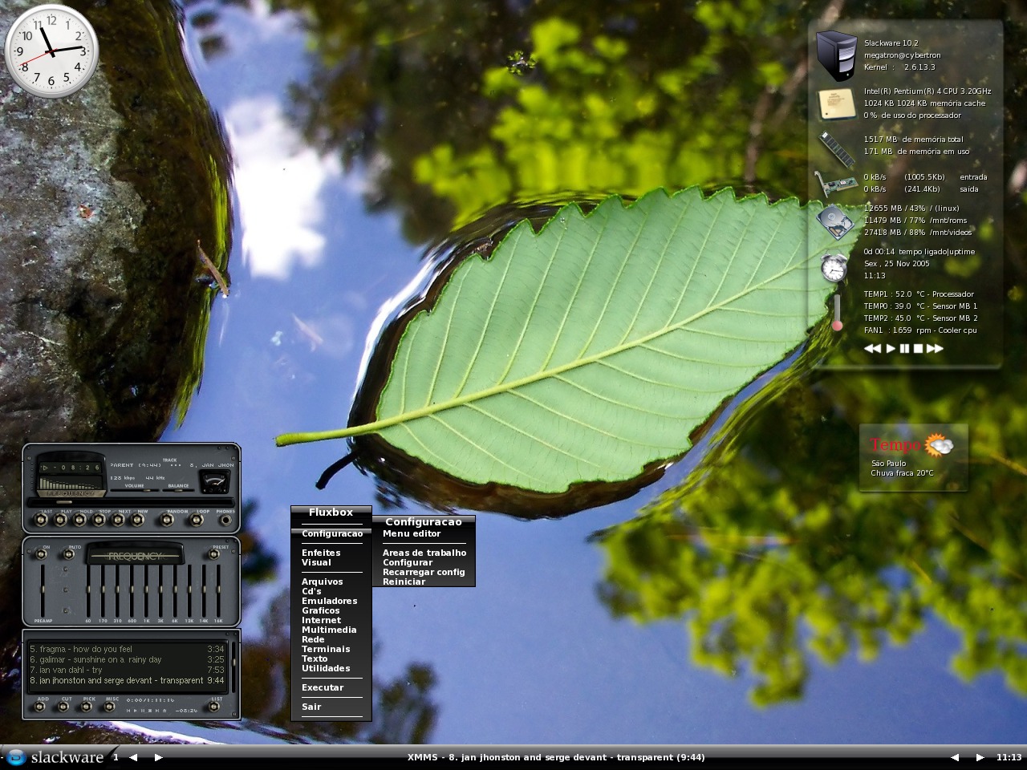Click the Next knob in XMMS player
The width and height of the screenshot is (1027, 770).
pos(118,520)
